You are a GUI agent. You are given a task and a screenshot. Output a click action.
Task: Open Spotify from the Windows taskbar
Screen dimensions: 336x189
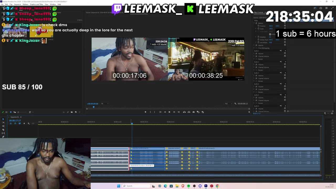(x=188, y=186)
